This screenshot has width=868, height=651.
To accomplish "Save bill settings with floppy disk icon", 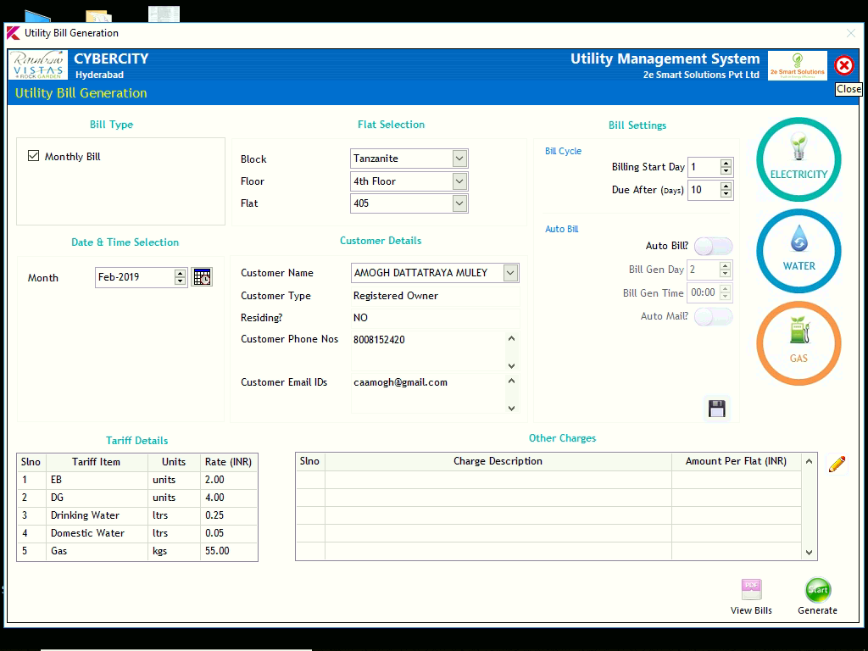I will pos(717,409).
